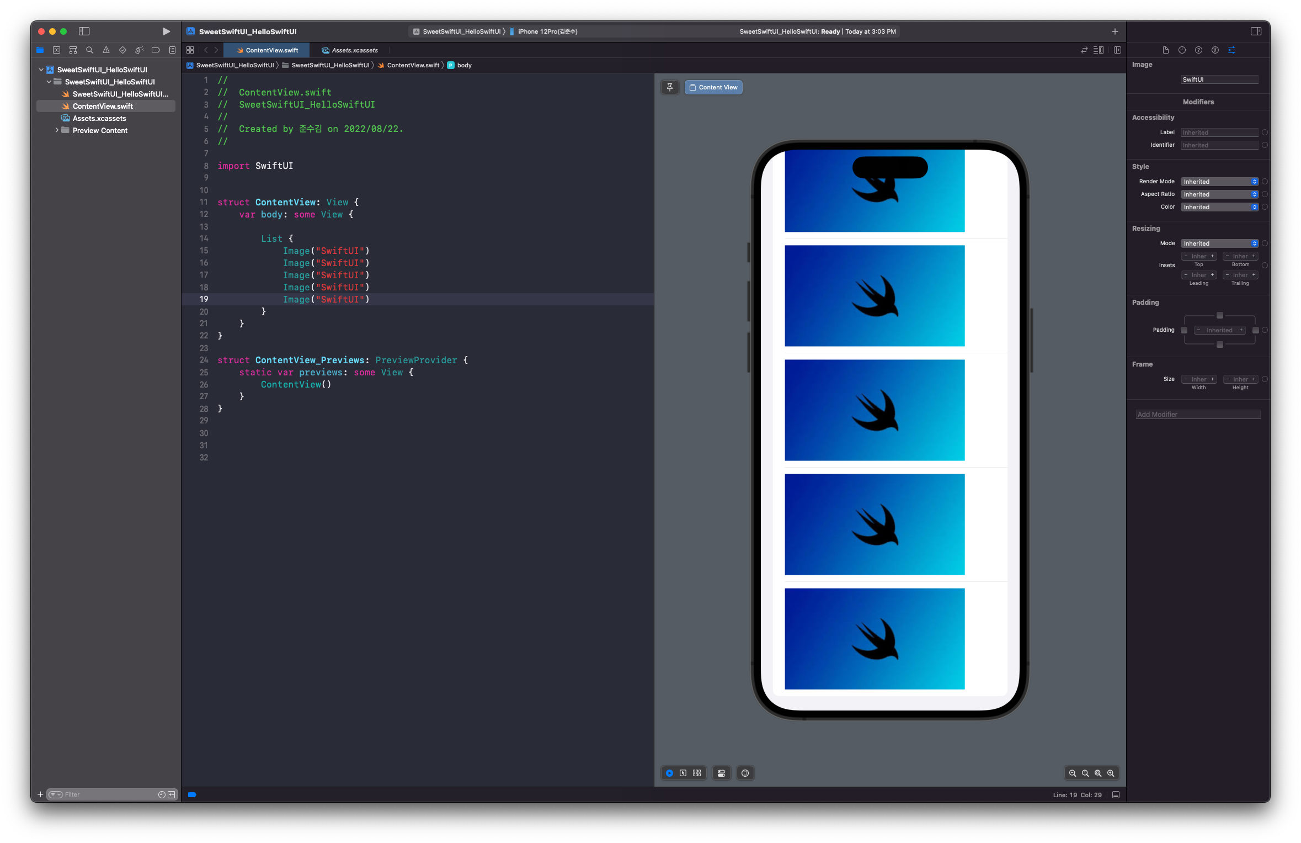The width and height of the screenshot is (1301, 843).
Task: Run the project with the play button
Action: click(x=166, y=31)
